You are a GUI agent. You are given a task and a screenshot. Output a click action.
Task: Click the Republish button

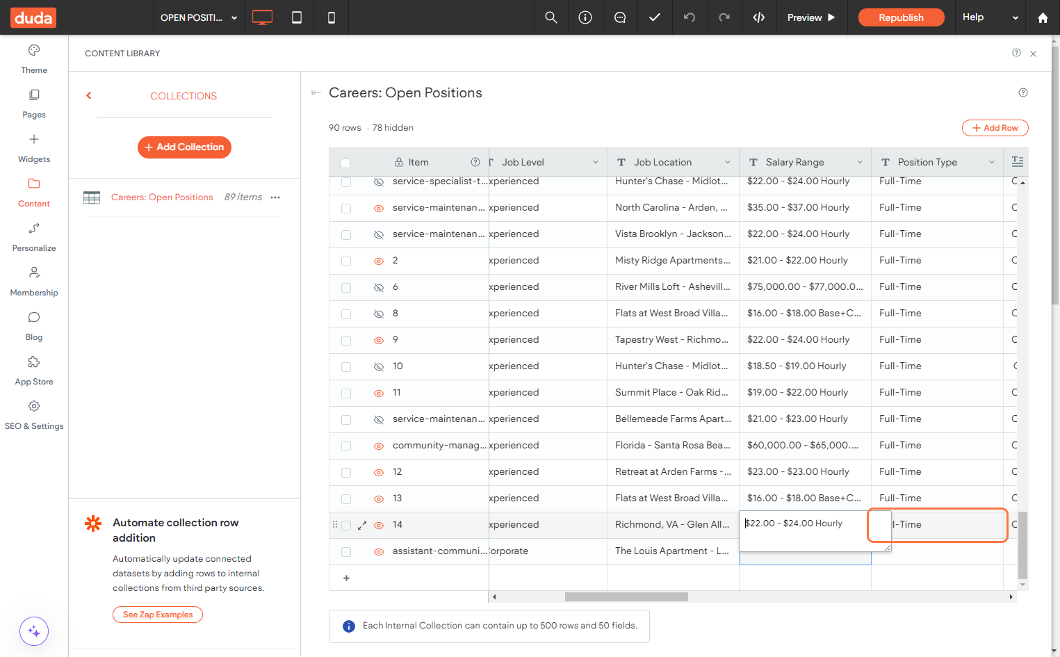click(901, 17)
